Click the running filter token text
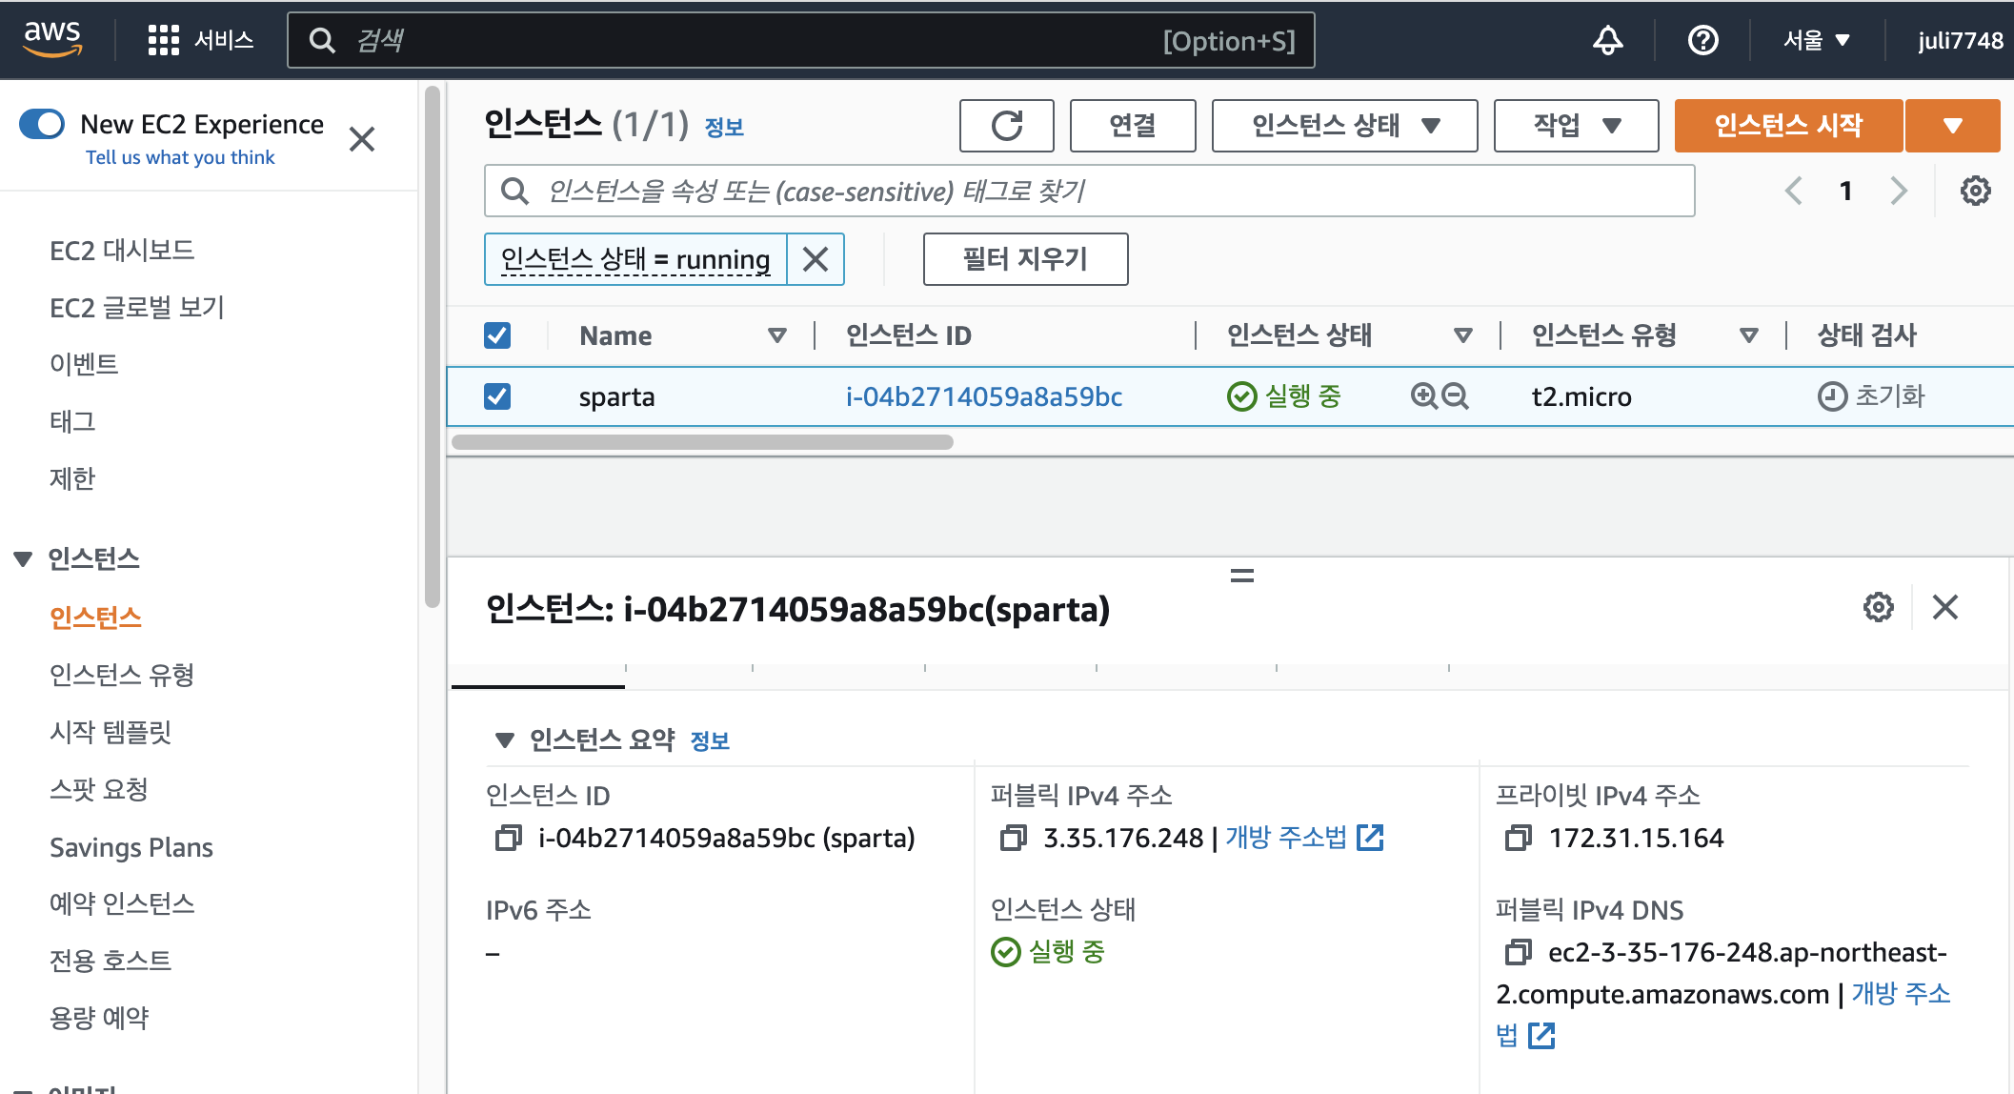Image resolution: width=2014 pixels, height=1094 pixels. click(635, 259)
